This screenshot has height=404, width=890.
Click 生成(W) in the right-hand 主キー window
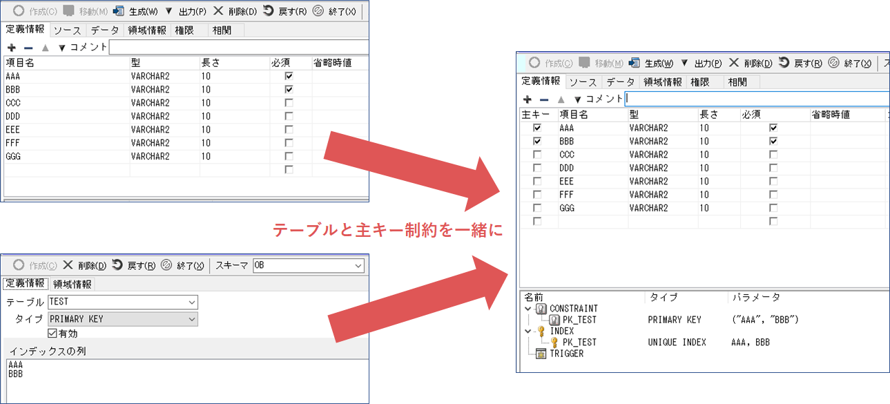coord(652,63)
